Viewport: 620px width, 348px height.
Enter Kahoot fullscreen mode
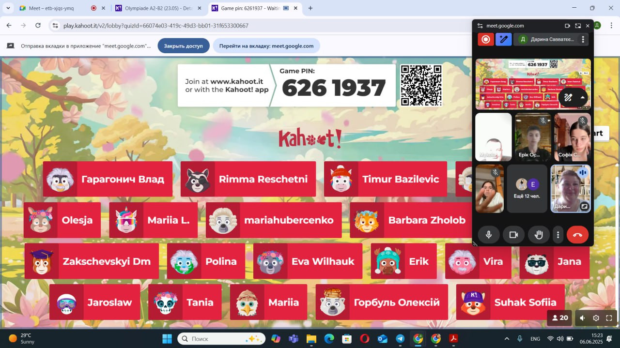coord(609,318)
